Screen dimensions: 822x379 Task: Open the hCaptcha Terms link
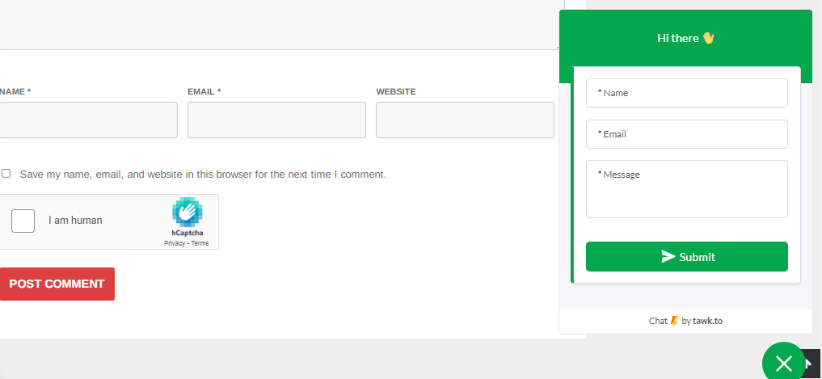tap(200, 243)
